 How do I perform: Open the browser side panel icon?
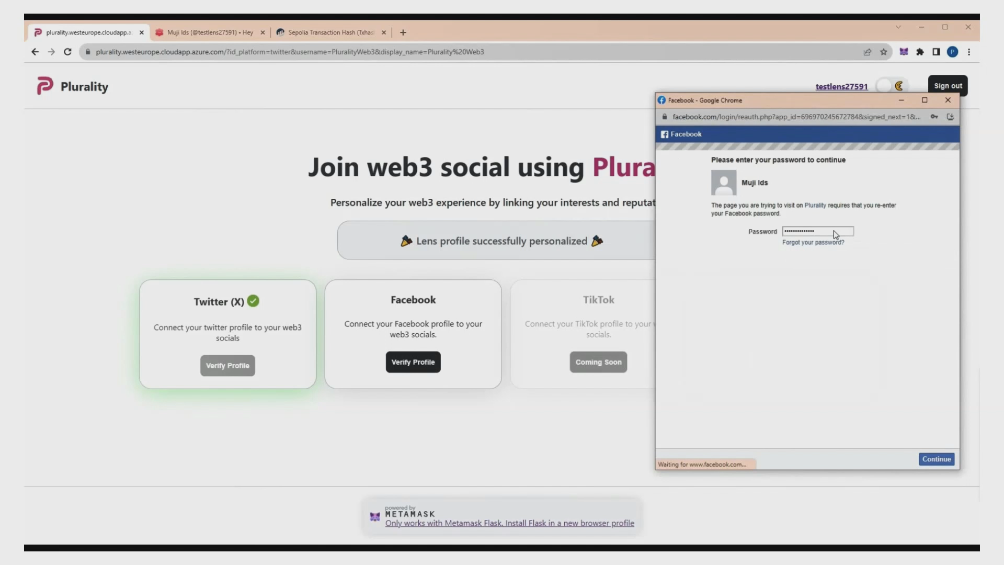tap(936, 52)
